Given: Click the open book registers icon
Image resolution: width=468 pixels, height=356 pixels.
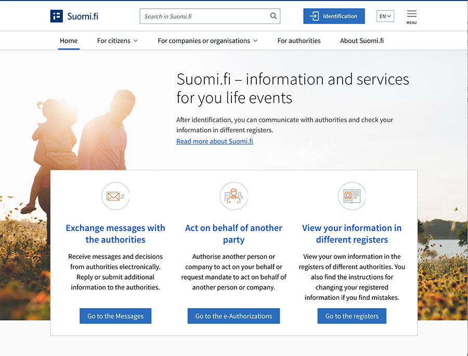Looking at the screenshot, I should (x=352, y=196).
